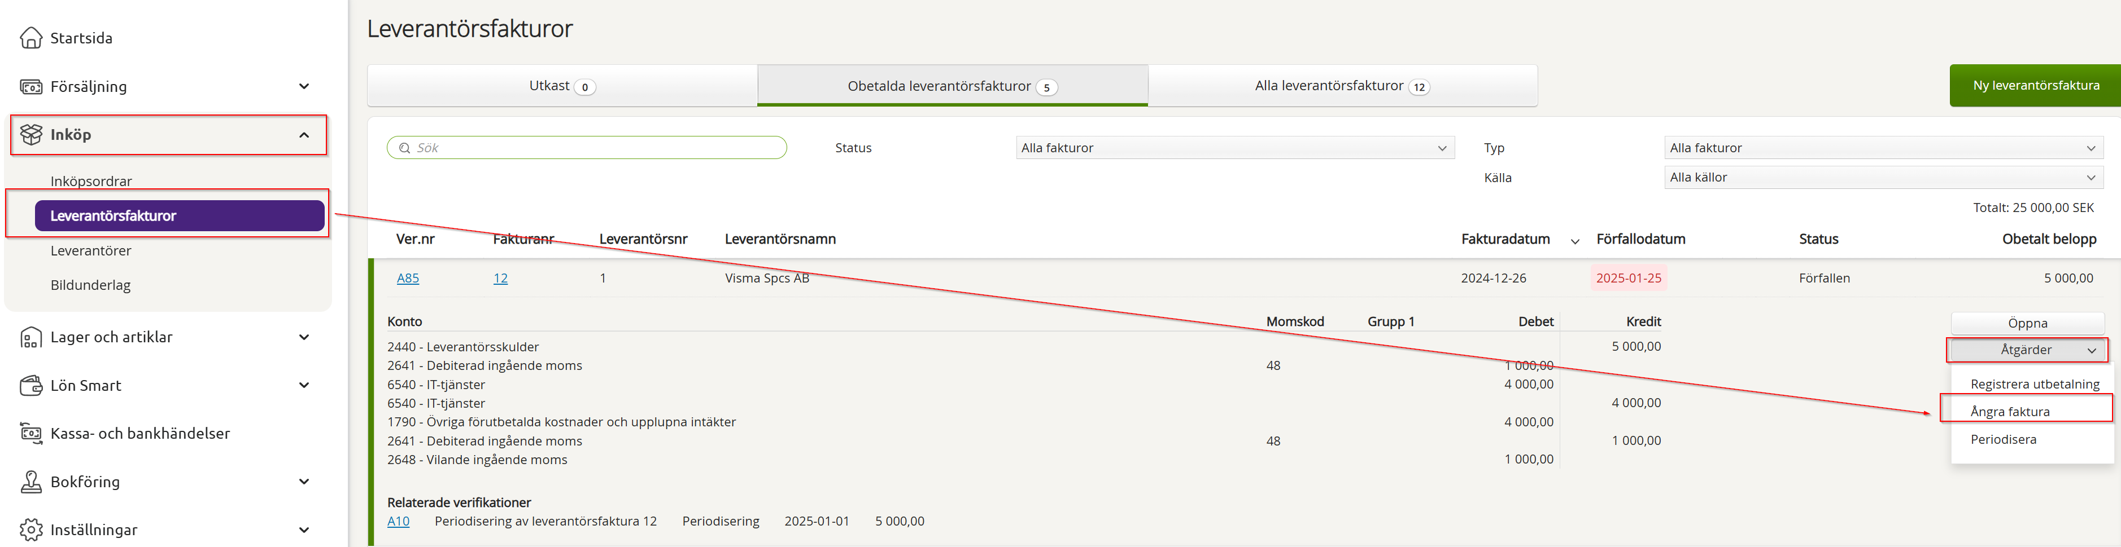The width and height of the screenshot is (2121, 547).
Task: Expand the Lager och artiklar chevron
Action: 304,337
